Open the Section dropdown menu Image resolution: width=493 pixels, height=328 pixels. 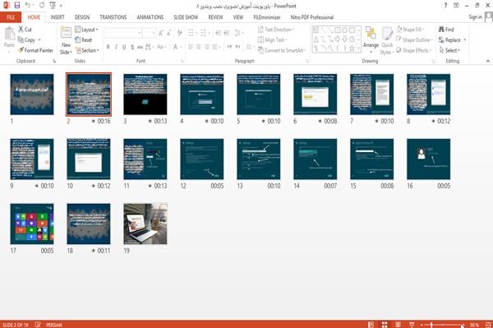[87, 50]
